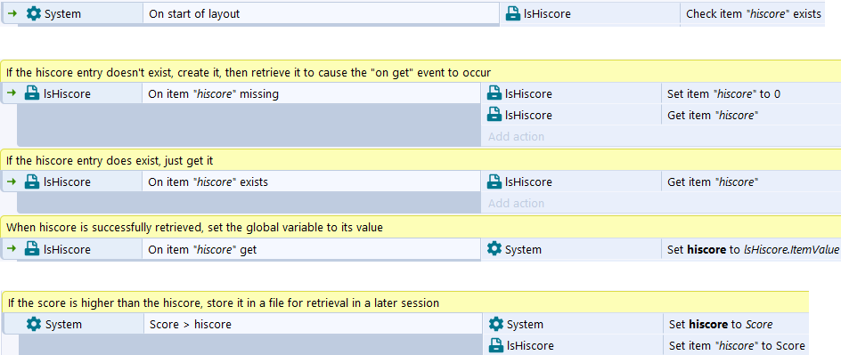841x355 pixels.
Task: Click the lsHiscore icon in the "On item hiscore exists" condition
Action: tap(32, 182)
